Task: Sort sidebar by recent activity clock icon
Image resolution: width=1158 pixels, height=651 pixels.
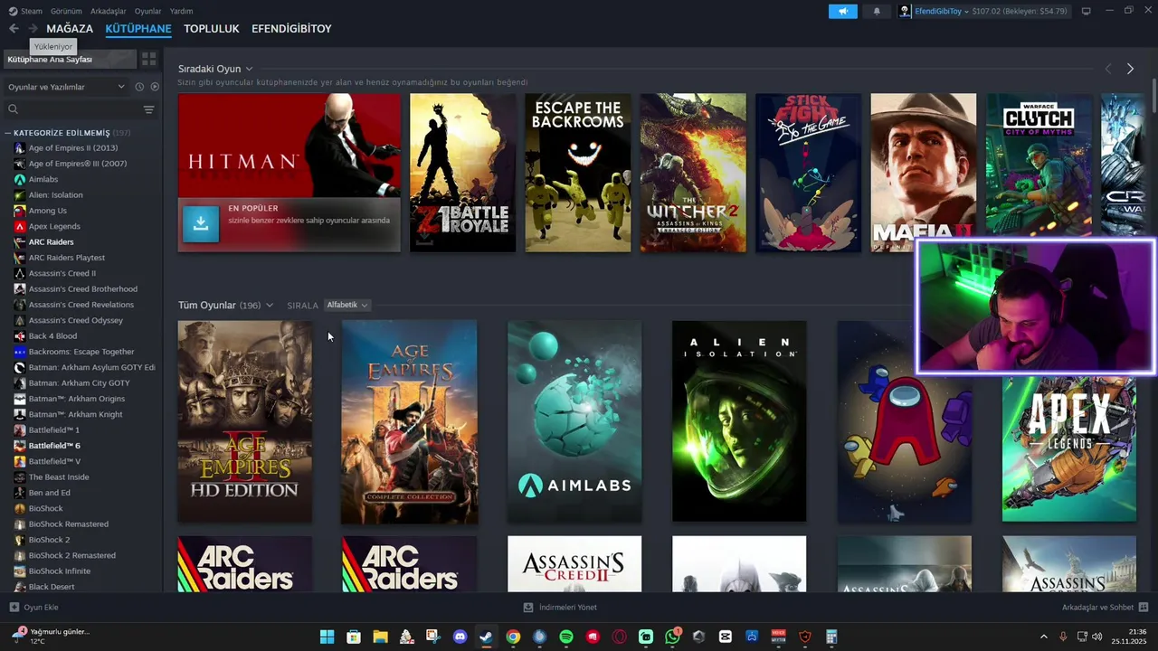Action: click(139, 87)
